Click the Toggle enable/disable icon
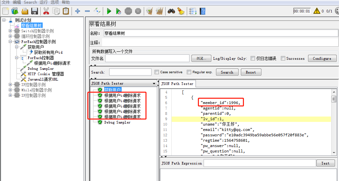 [x=97, y=11]
